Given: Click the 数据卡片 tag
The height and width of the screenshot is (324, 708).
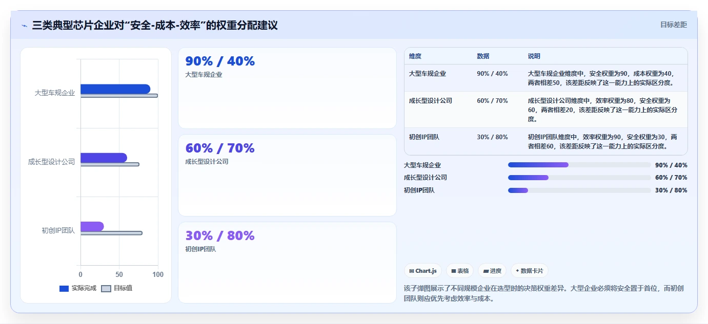Looking at the screenshot, I should coord(530,271).
